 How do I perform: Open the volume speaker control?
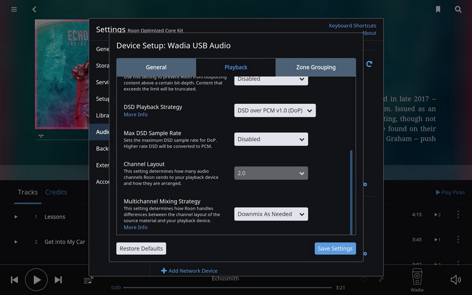click(x=455, y=280)
